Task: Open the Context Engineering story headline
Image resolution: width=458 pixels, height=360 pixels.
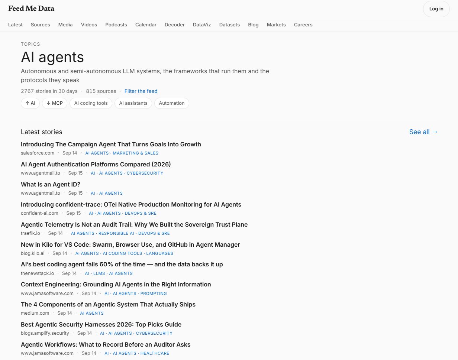Action: point(116,284)
